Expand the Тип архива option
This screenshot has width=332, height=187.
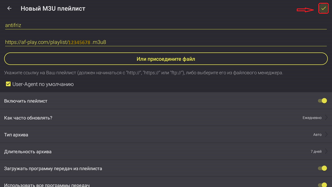[x=166, y=135]
